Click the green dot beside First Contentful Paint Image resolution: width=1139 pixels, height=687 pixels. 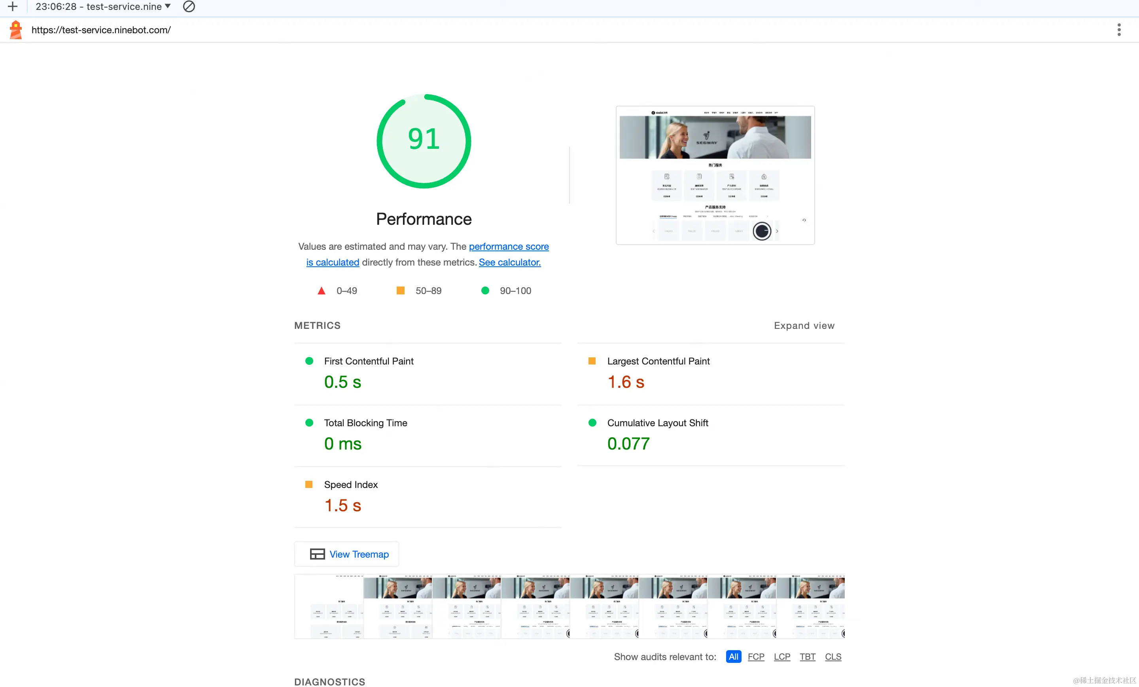coord(309,361)
